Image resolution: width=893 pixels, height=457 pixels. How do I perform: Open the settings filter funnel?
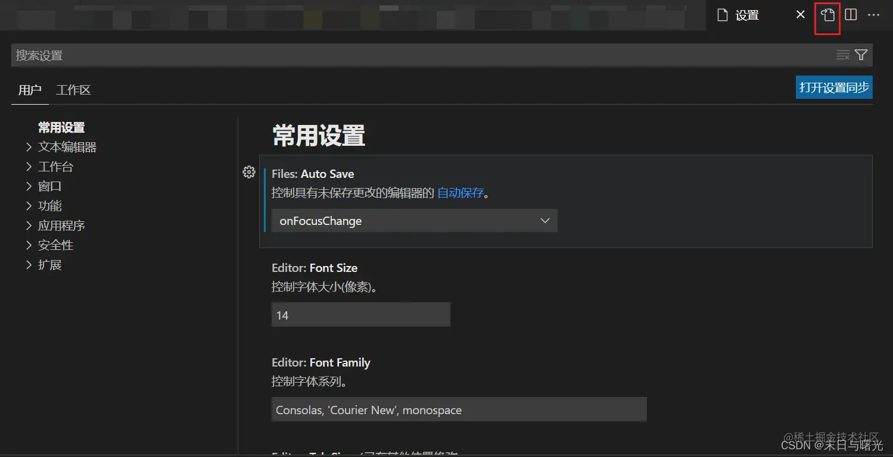861,55
